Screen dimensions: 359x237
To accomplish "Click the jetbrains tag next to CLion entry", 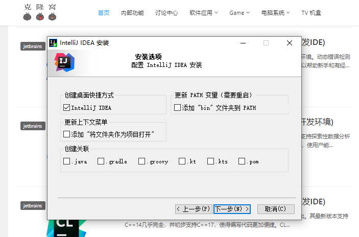I will click(33, 206).
